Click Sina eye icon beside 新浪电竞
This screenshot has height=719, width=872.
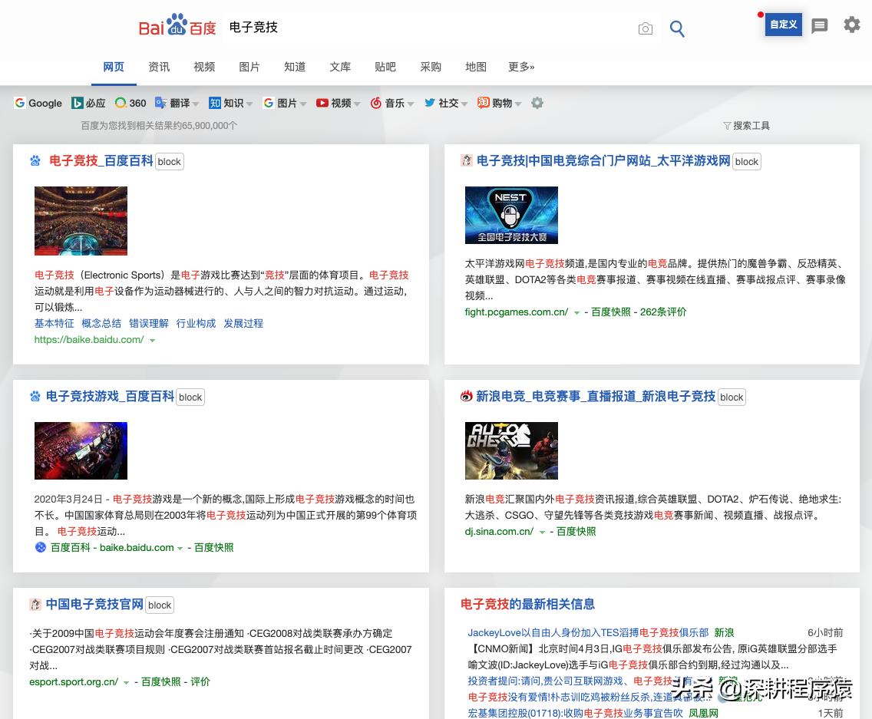pyautogui.click(x=467, y=396)
